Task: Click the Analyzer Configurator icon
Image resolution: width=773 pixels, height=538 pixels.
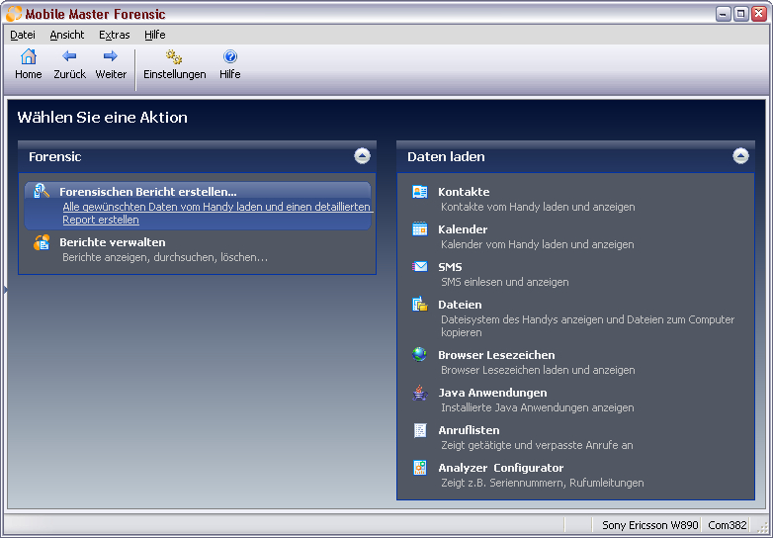Action: click(x=420, y=468)
